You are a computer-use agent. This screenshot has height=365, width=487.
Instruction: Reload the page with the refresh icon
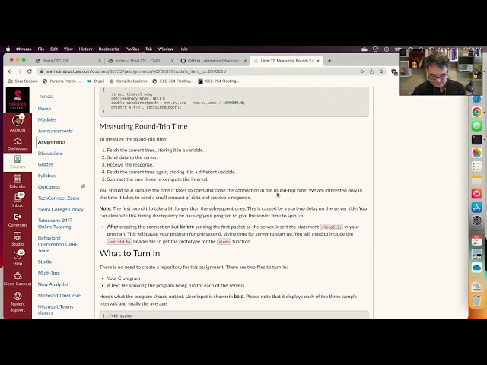pyautogui.click(x=30, y=71)
